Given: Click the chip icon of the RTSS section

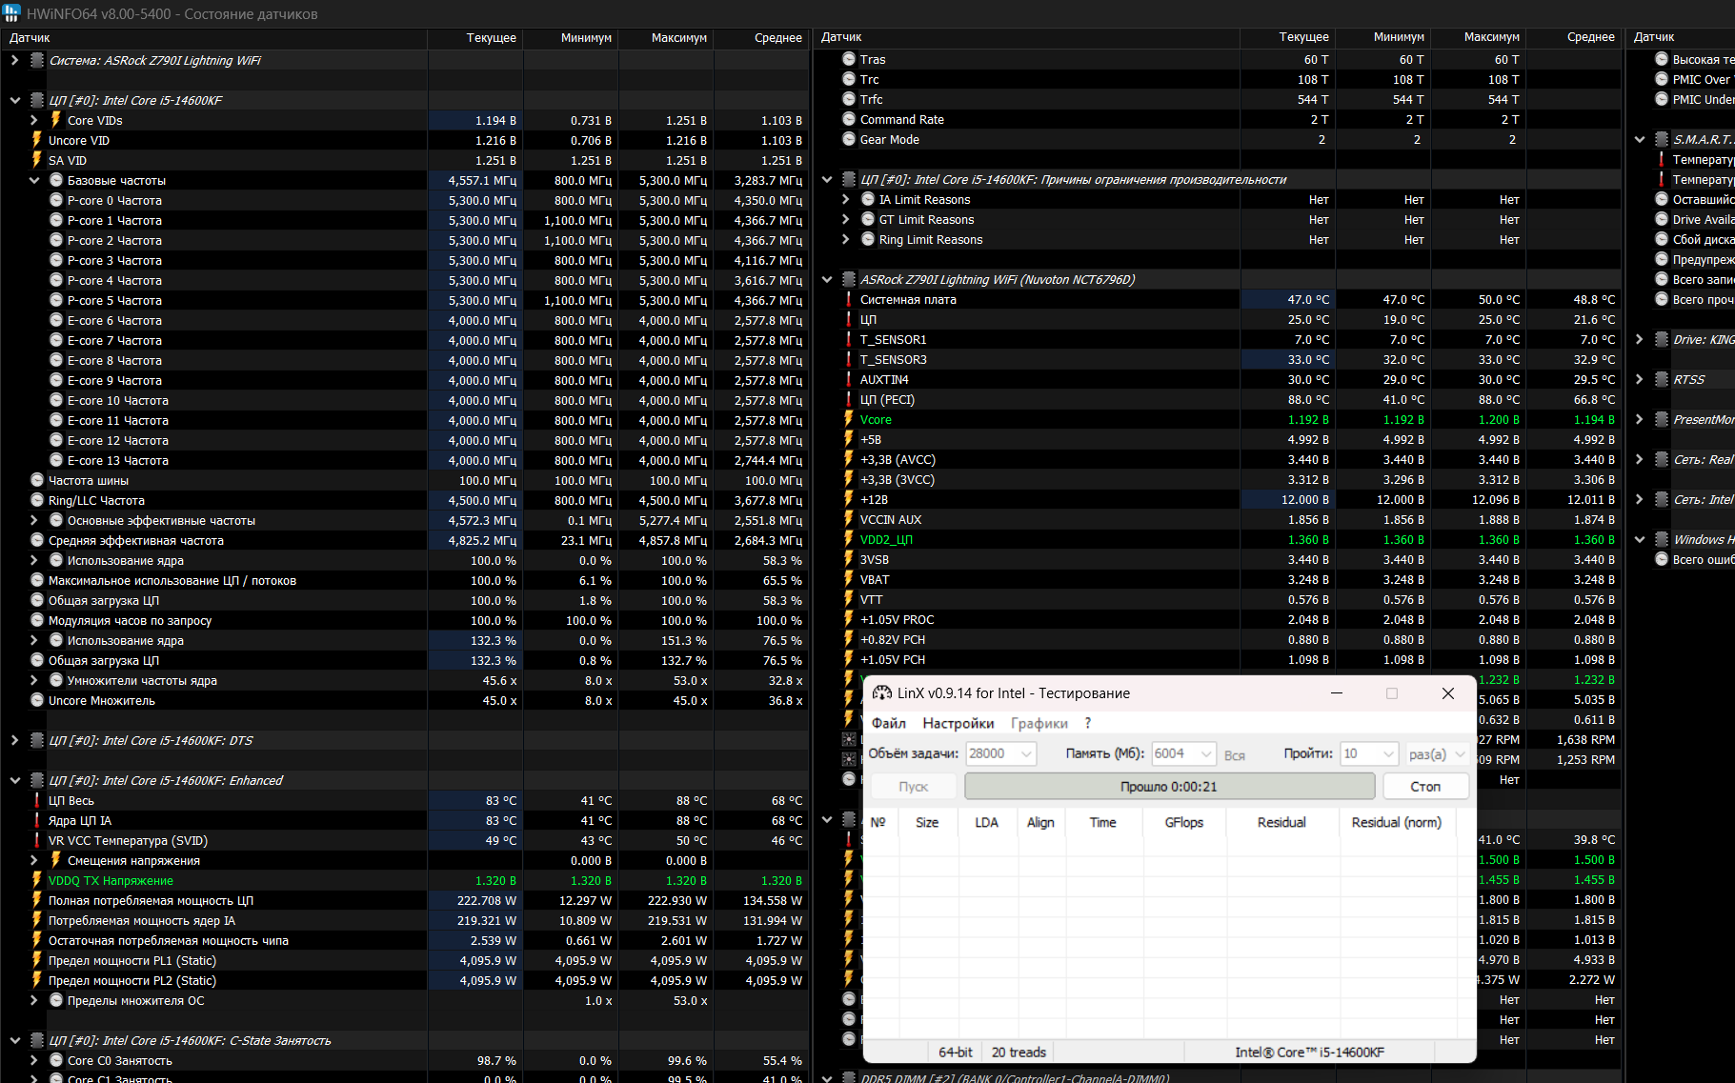Looking at the screenshot, I should pyautogui.click(x=1662, y=379).
